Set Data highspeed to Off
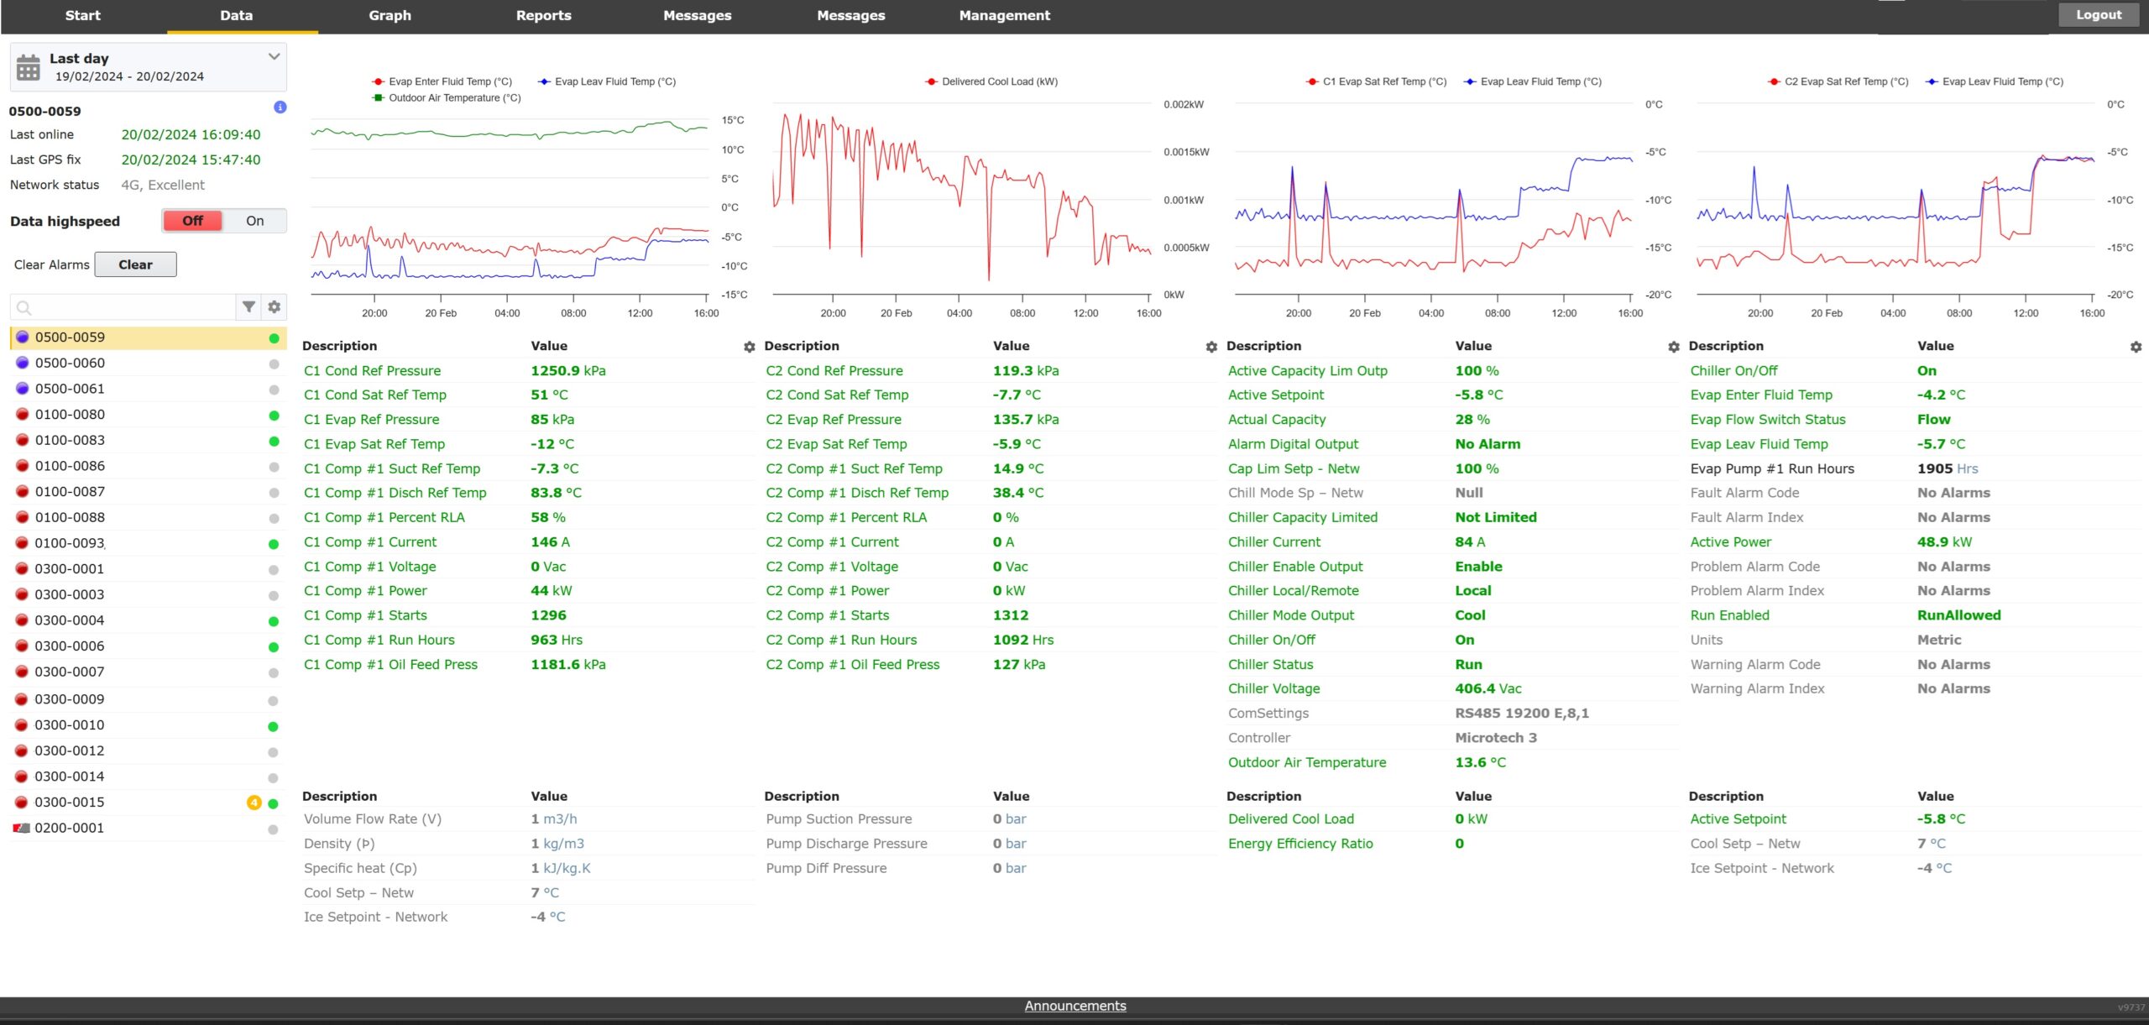This screenshot has width=2149, height=1025. [193, 221]
